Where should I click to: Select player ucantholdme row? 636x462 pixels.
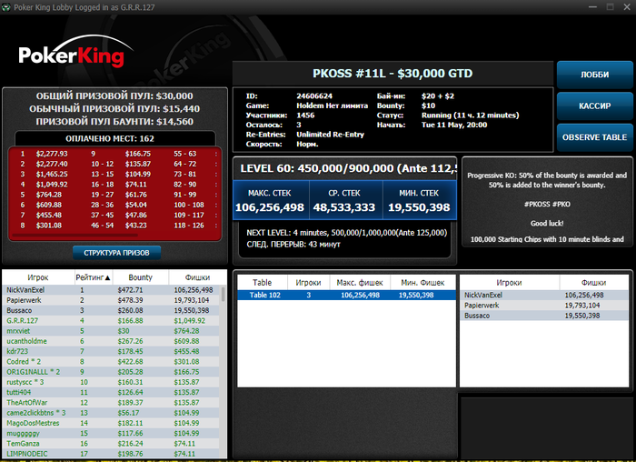coord(111,341)
